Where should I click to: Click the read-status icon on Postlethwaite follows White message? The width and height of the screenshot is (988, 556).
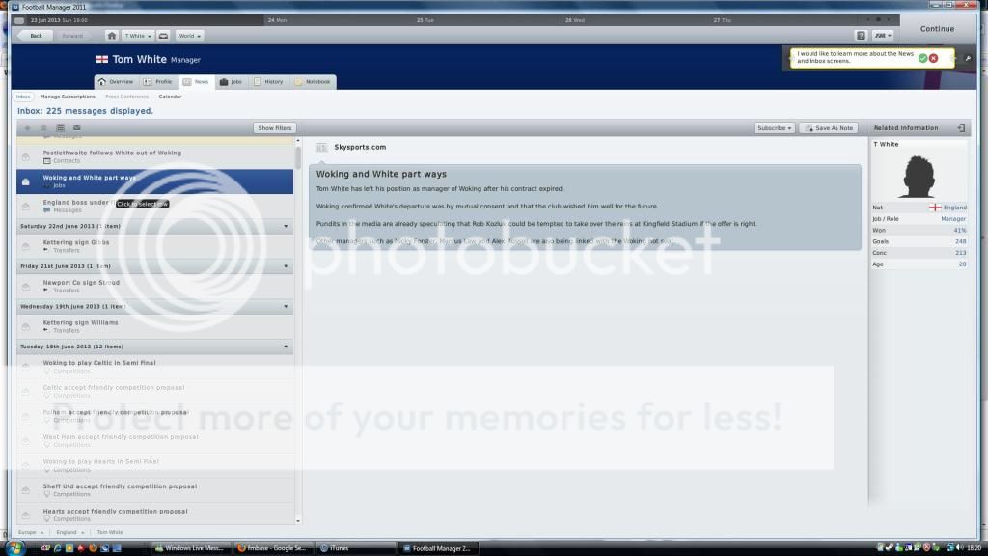pyautogui.click(x=26, y=156)
